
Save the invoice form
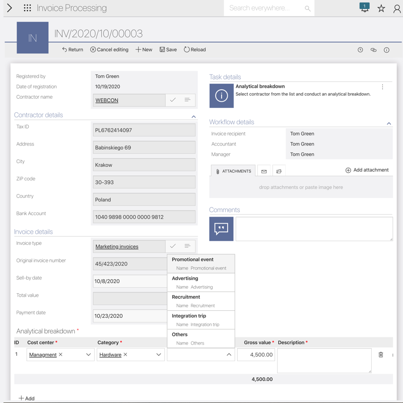pos(168,50)
